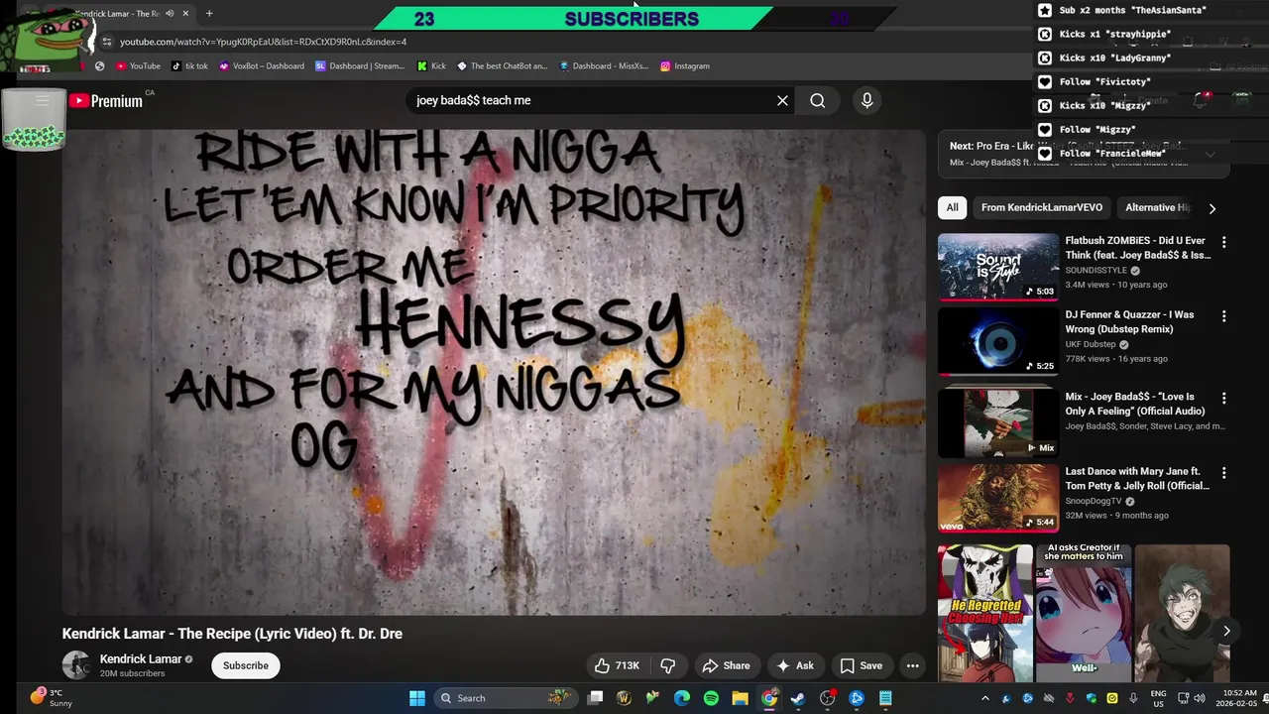Like the video with 713K thumbs up

click(617, 665)
